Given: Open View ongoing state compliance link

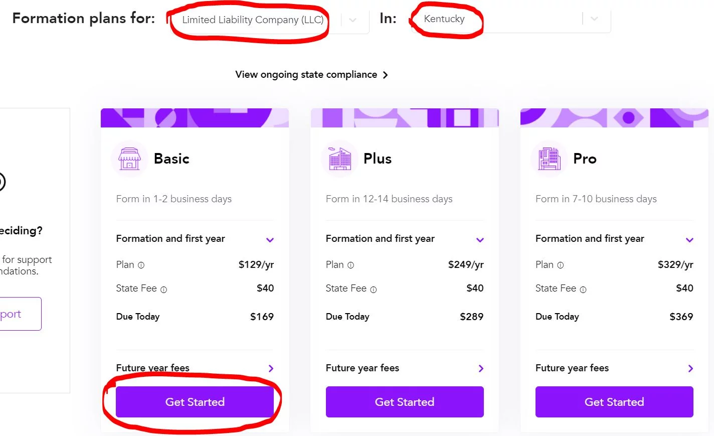Looking at the screenshot, I should point(311,75).
